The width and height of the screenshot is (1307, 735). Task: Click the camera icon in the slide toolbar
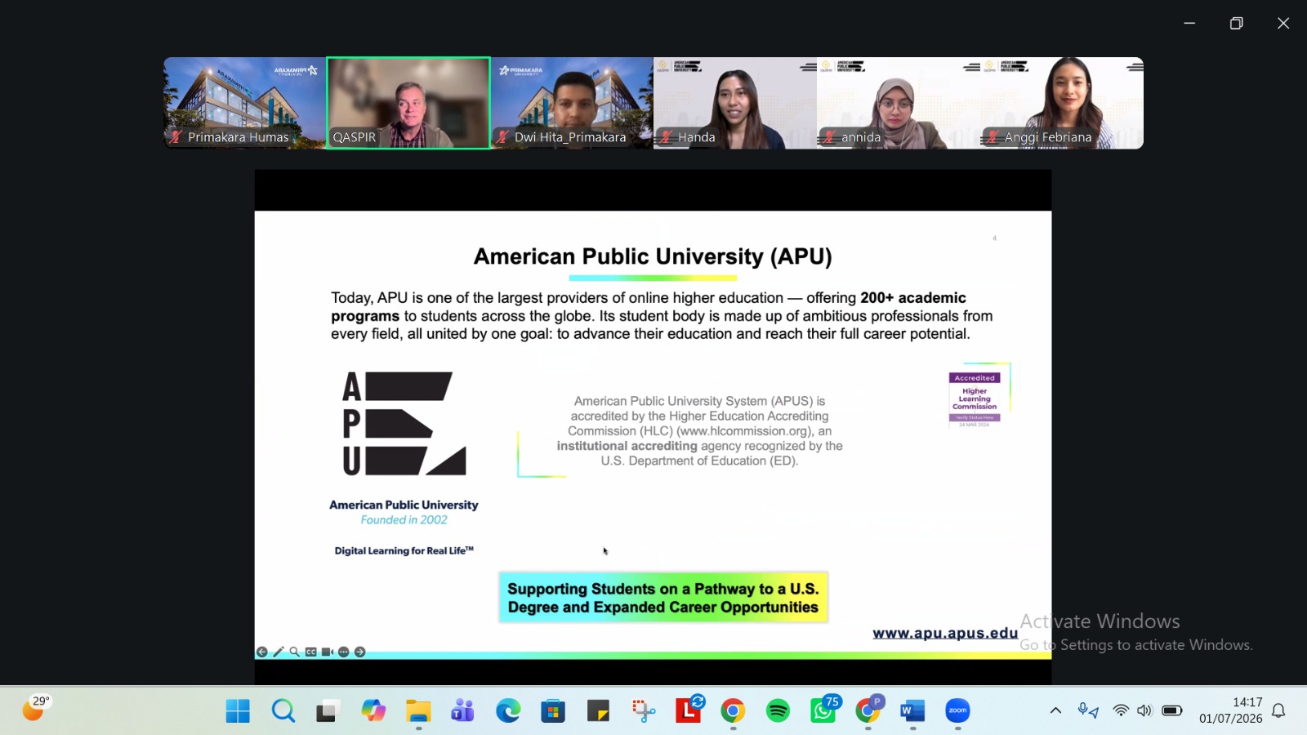click(x=327, y=652)
